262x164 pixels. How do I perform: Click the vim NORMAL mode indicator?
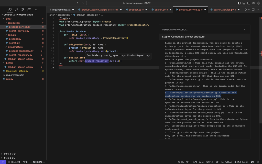coord(38,162)
